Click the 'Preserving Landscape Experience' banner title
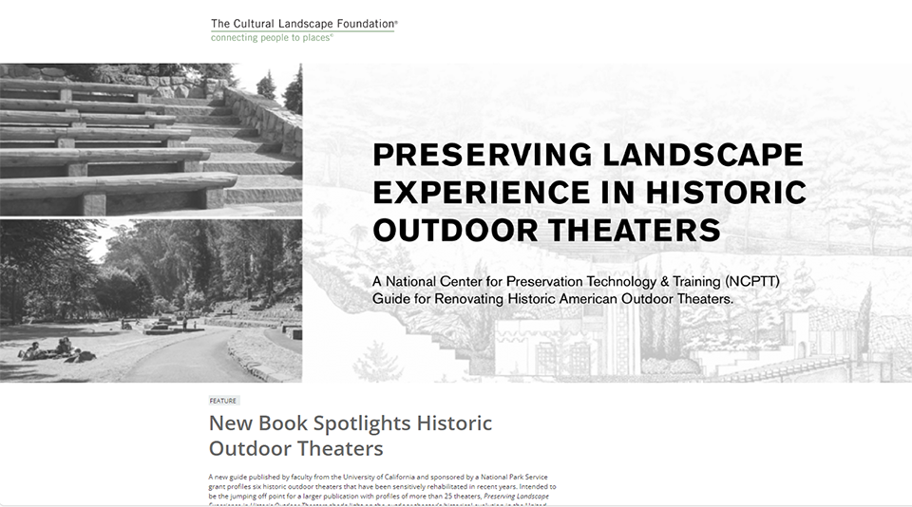 point(589,192)
